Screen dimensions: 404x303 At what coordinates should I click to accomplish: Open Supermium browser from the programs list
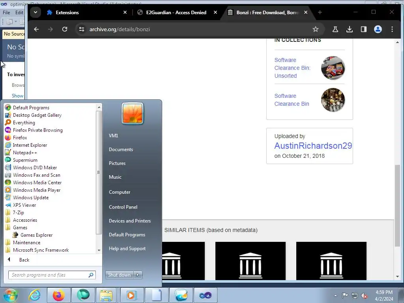click(25, 160)
